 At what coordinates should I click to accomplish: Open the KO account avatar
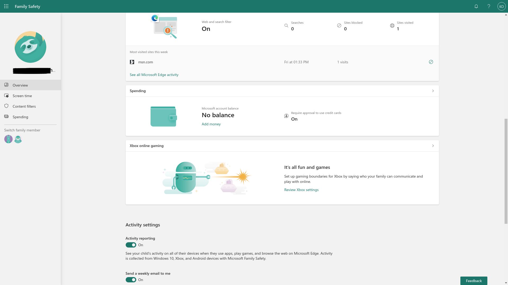pyautogui.click(x=501, y=6)
